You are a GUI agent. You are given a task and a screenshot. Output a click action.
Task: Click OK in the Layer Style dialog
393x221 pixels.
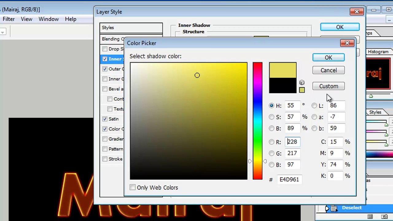(x=340, y=27)
